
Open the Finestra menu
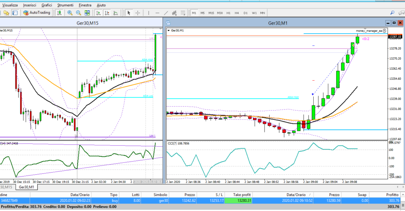(x=85, y=5)
